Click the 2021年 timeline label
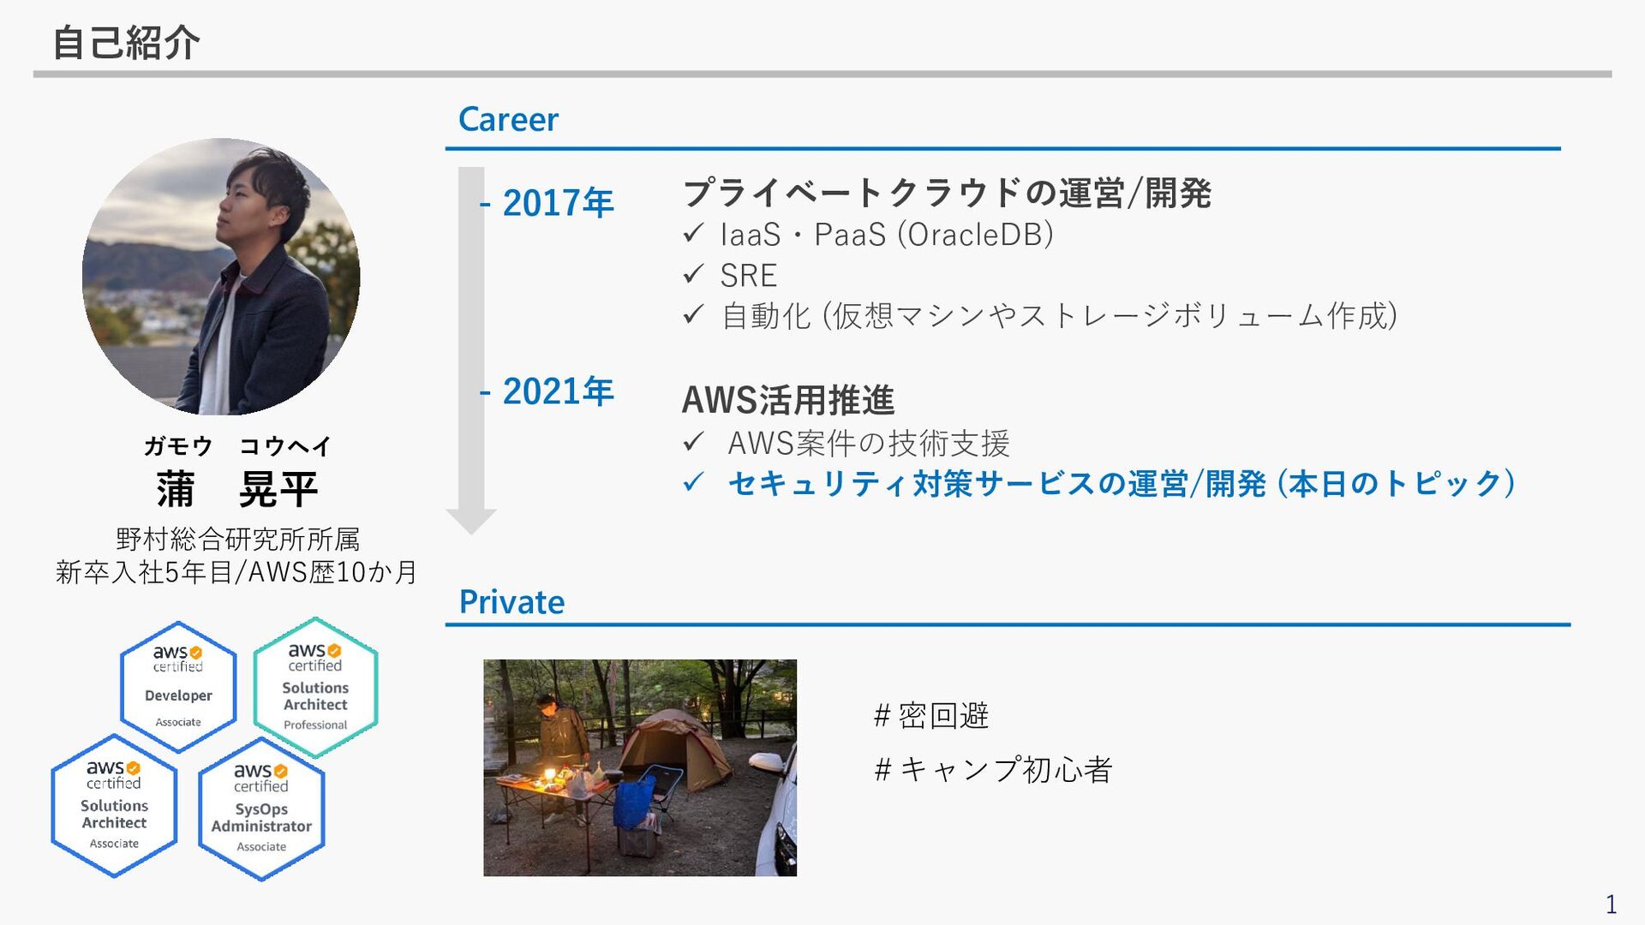This screenshot has width=1645, height=925. coord(558,391)
